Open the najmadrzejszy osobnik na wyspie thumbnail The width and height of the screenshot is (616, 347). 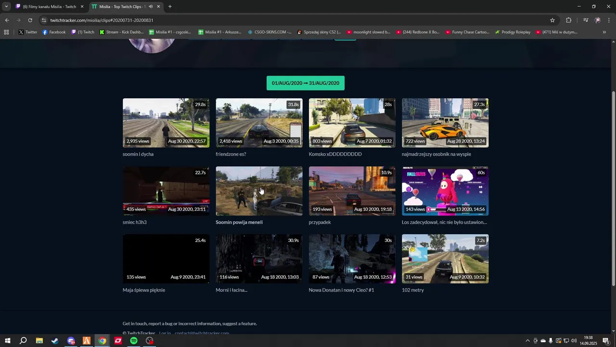coord(445,123)
